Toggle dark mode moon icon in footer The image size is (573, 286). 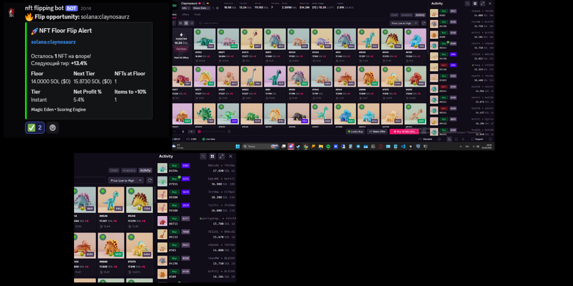(449, 139)
